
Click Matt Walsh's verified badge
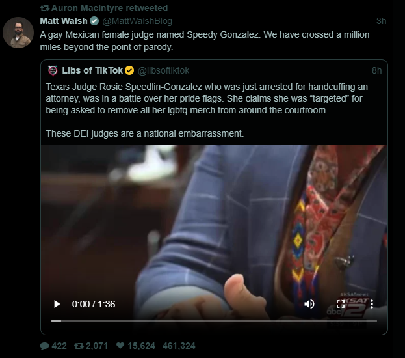[x=95, y=21]
